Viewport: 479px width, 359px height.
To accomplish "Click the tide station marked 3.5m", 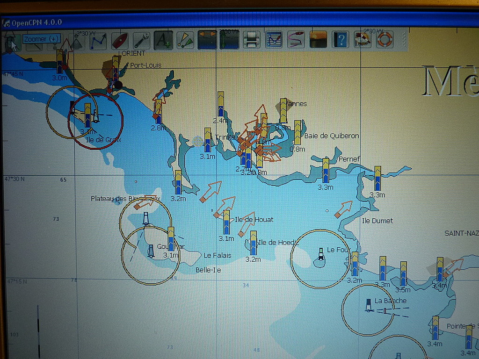I will [403, 274].
